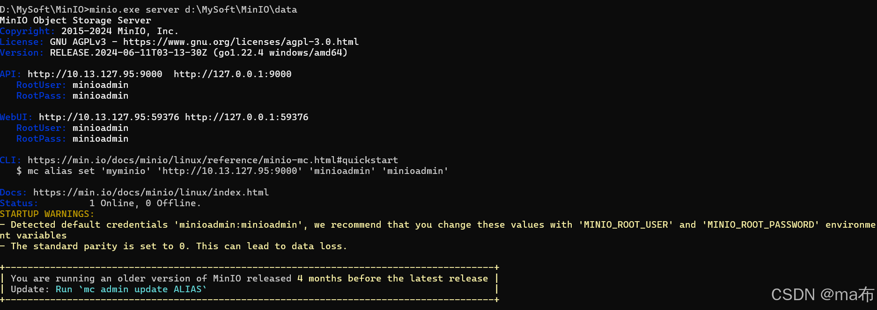Image resolution: width=877 pixels, height=310 pixels.
Task: Click the STARTUP WARNINGS heading
Action: [x=47, y=214]
